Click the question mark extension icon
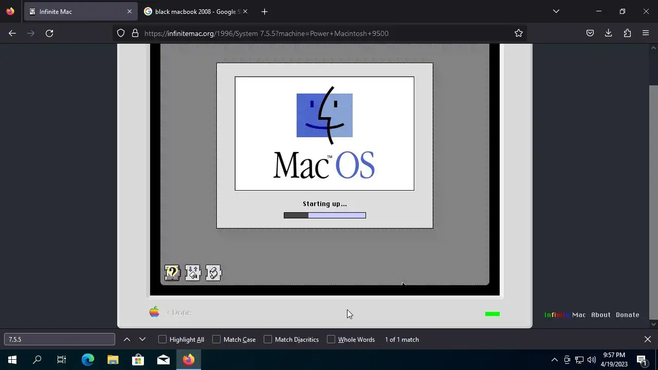 (x=172, y=273)
